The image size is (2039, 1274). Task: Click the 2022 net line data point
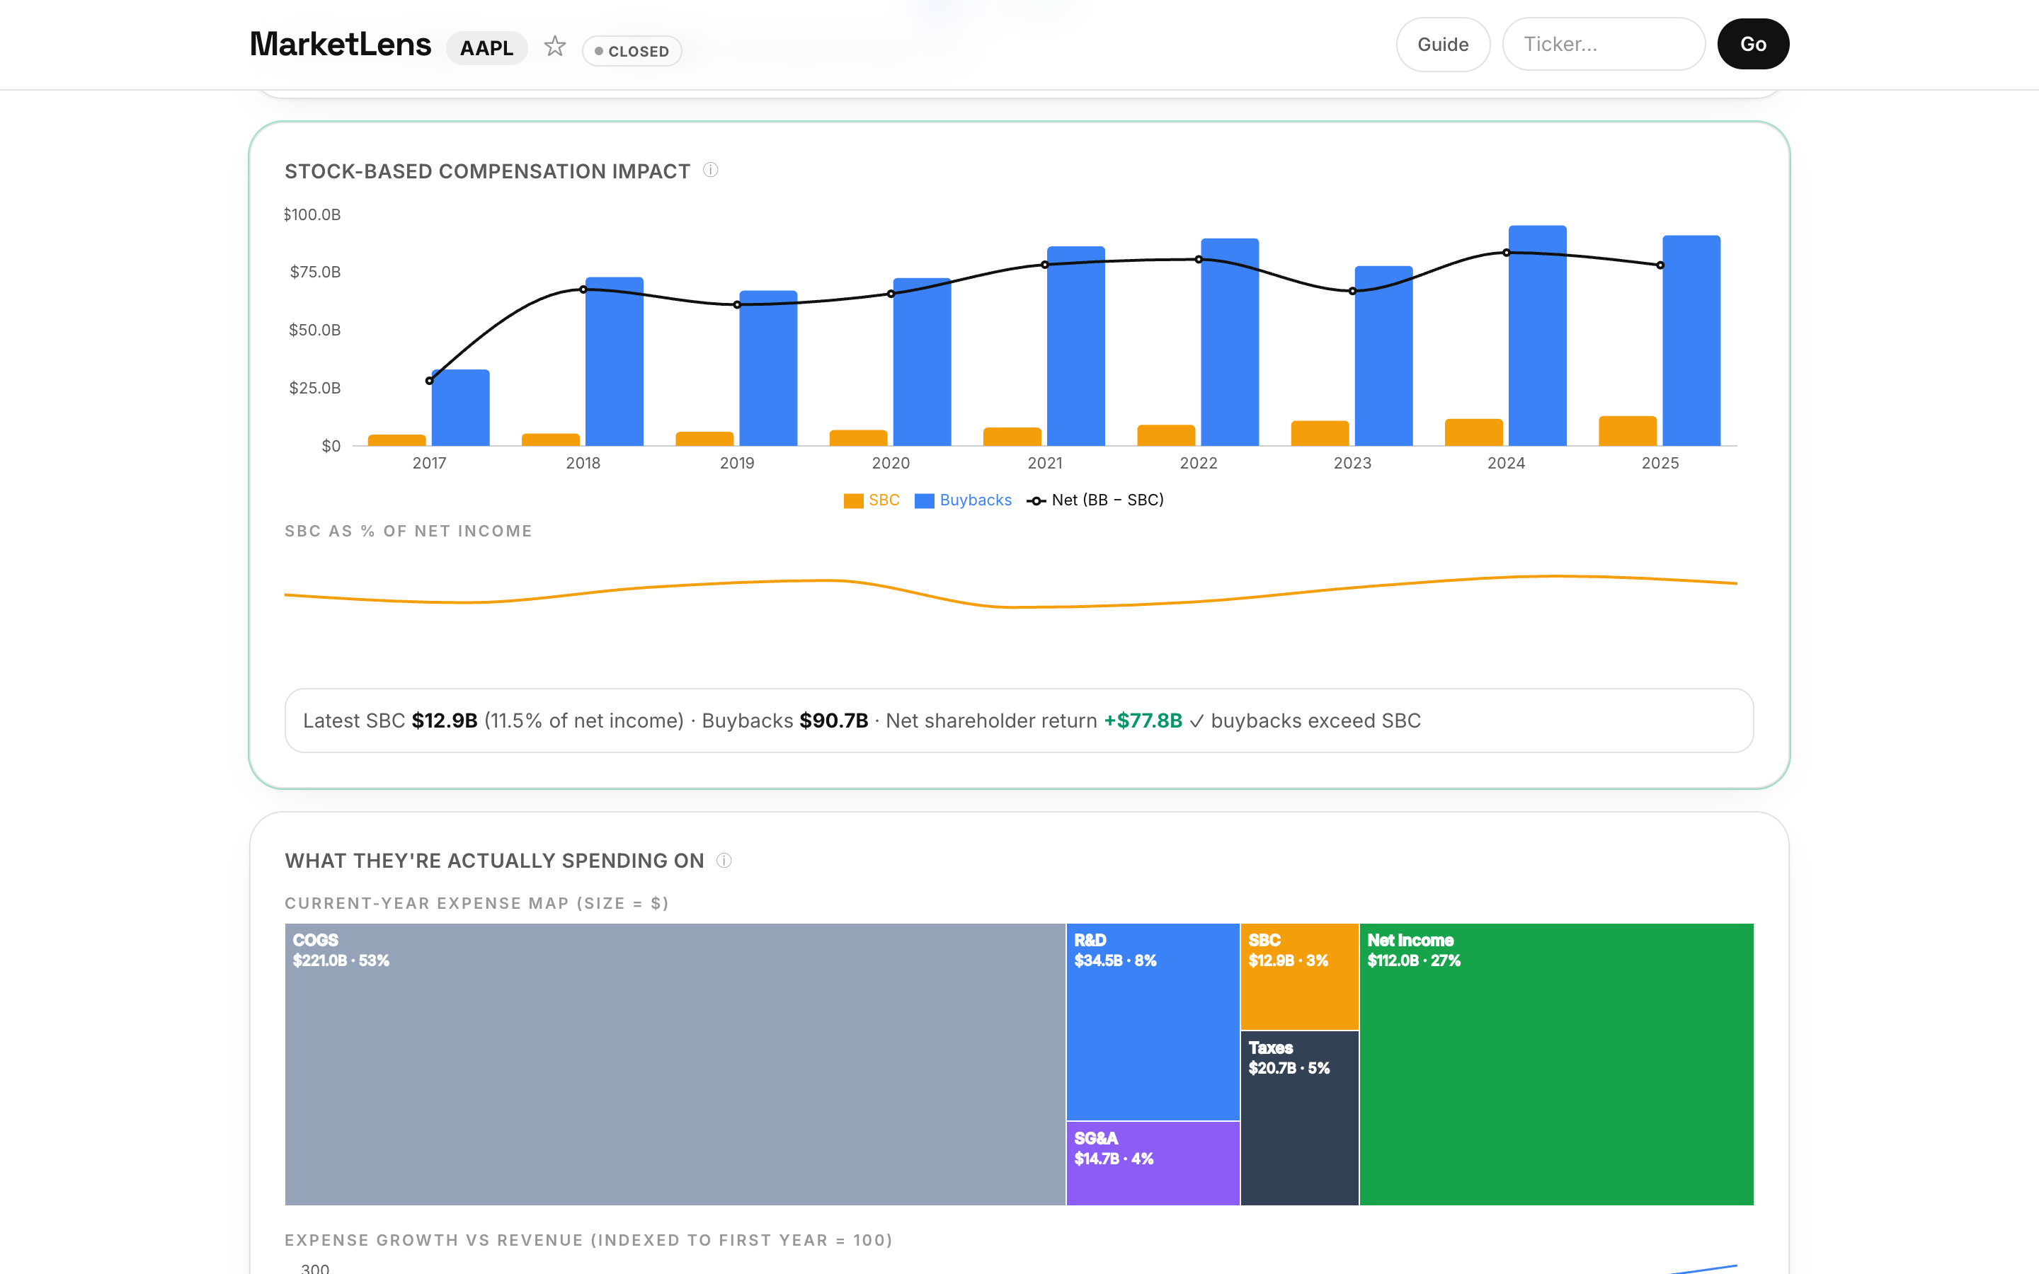point(1198,260)
